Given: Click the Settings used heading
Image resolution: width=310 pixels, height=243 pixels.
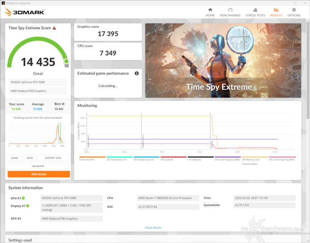Looking at the screenshot, I should tap(20, 240).
